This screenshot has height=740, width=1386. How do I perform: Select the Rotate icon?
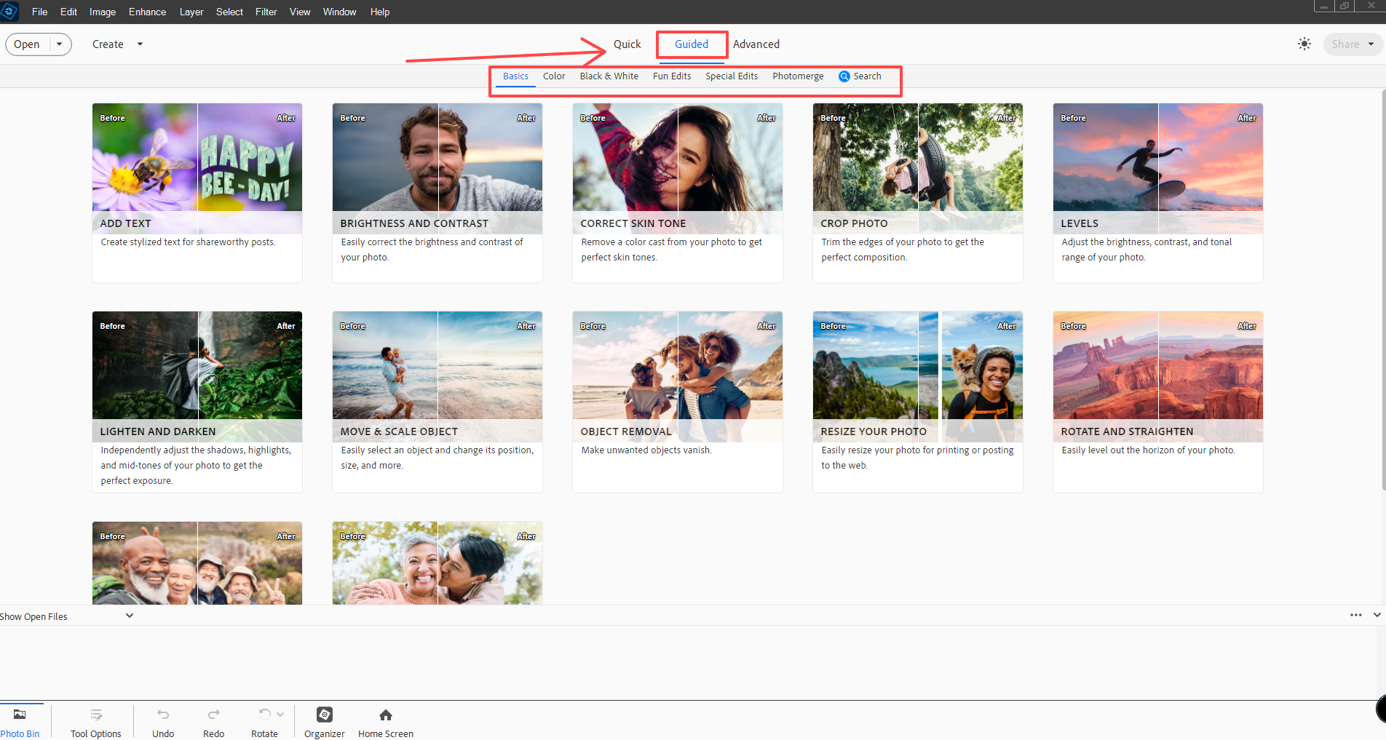264,715
